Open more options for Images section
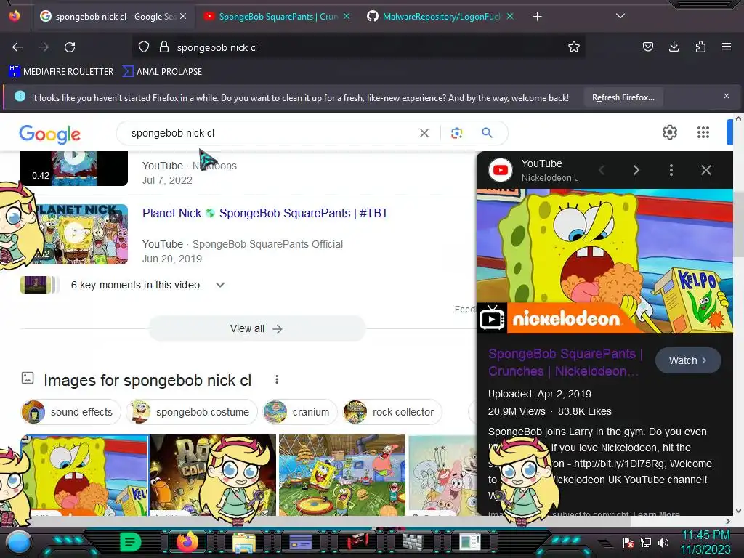Image resolution: width=744 pixels, height=558 pixels. pos(277,379)
